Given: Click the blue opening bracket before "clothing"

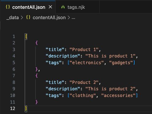Looking at the screenshot, I should click(68, 95).
